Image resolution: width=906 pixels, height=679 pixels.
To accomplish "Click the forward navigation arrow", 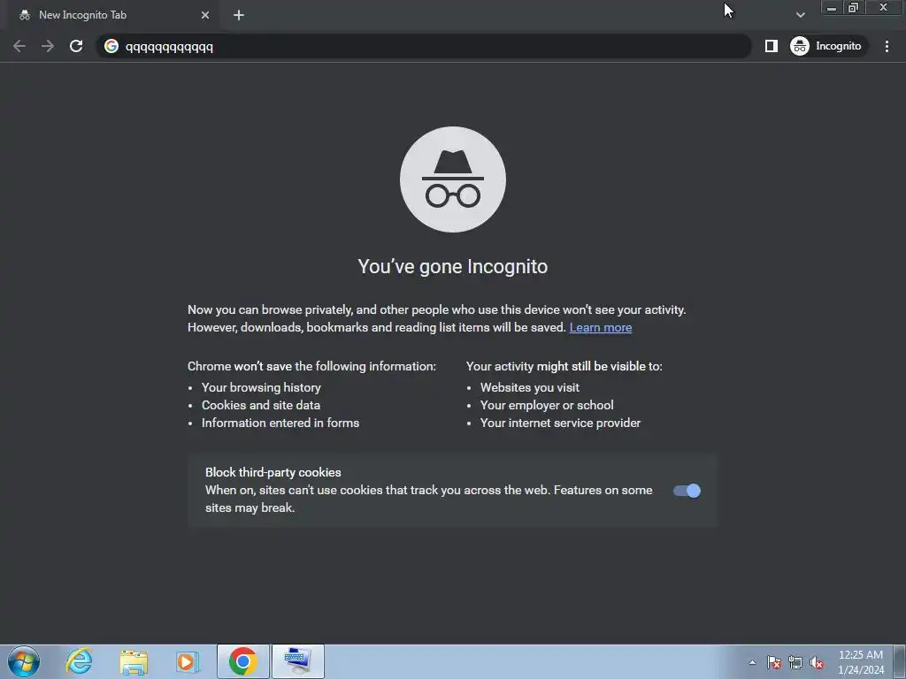I will tap(48, 46).
